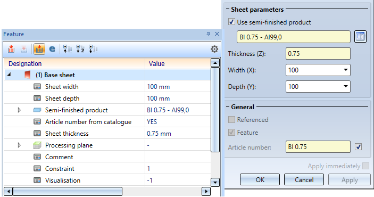
Task: Click the collapse-all tree levels icon
Action: [x=68, y=49]
